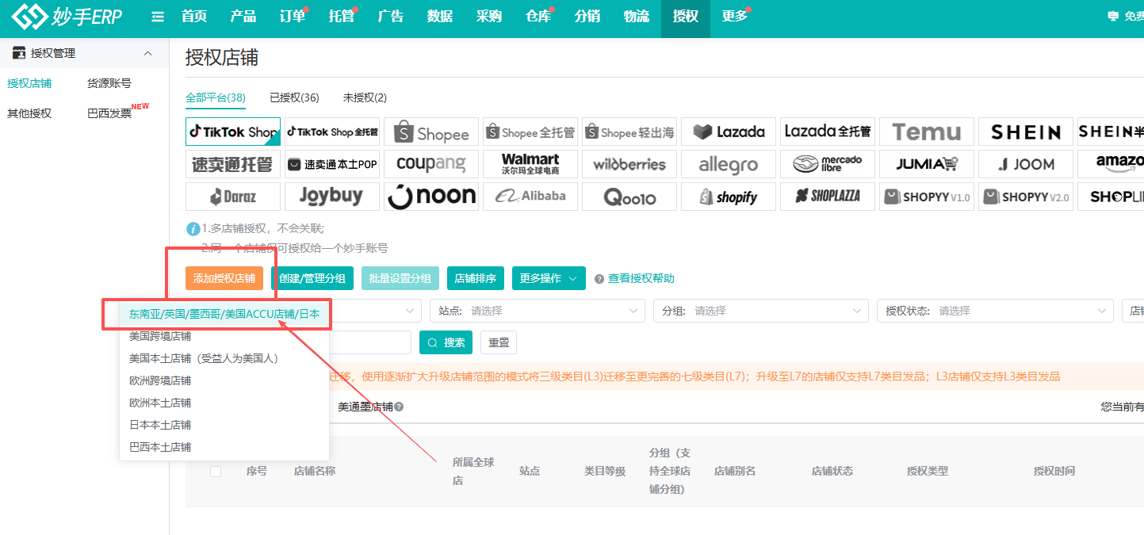Open the 首页 top navigation item

(194, 17)
